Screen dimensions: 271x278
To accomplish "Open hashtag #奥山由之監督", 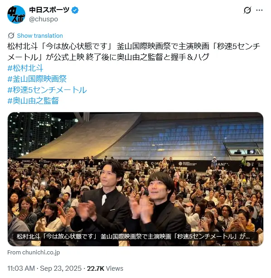I will (x=33, y=101).
